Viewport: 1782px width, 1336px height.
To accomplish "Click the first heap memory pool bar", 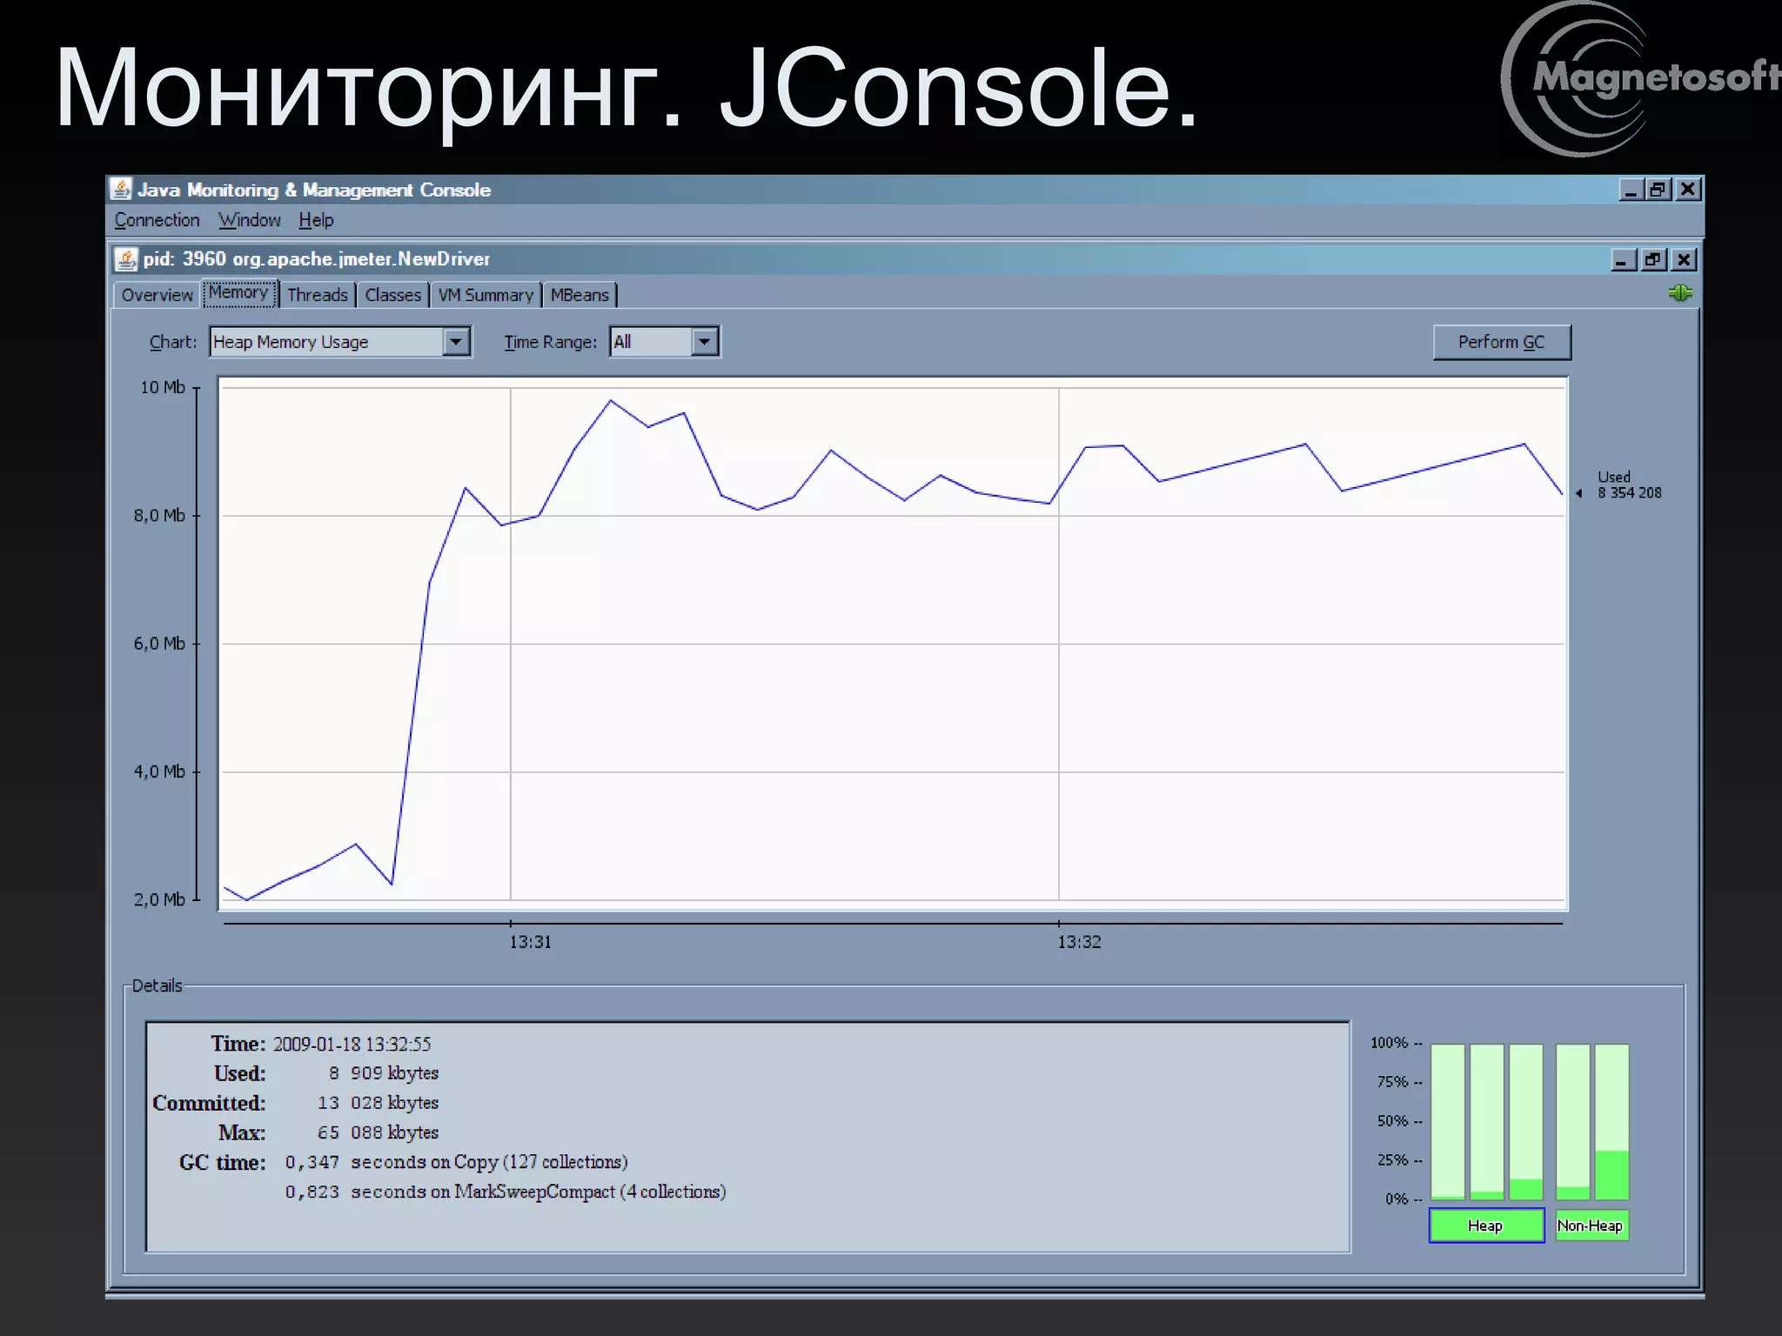I will point(1447,1122).
